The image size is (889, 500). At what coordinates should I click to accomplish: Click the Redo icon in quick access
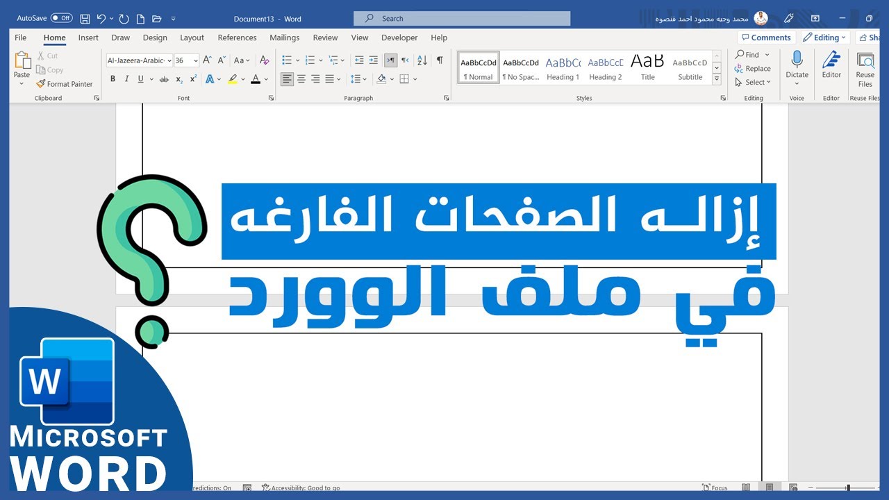pyautogui.click(x=124, y=19)
